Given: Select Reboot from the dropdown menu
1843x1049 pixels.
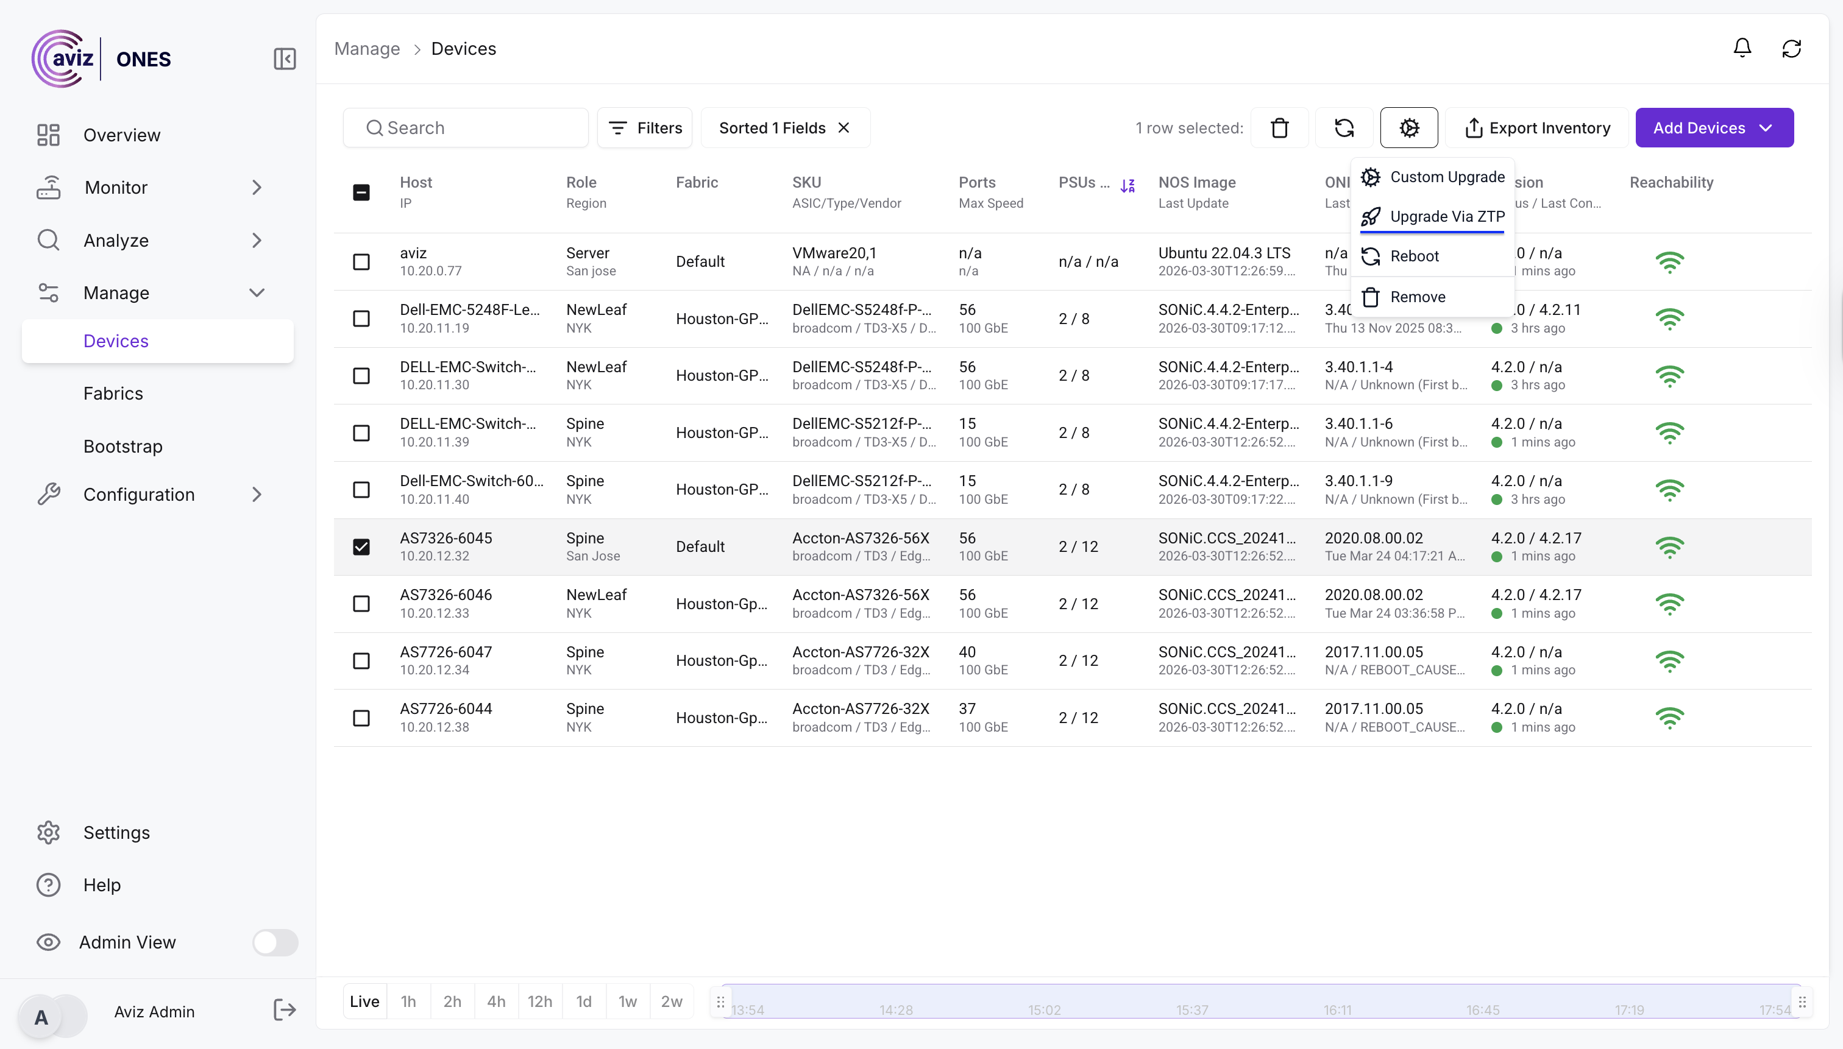Looking at the screenshot, I should click(x=1413, y=256).
